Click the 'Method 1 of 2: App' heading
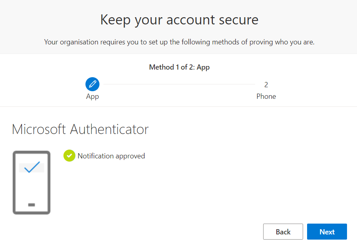The height and width of the screenshot is (252, 357). tap(179, 67)
